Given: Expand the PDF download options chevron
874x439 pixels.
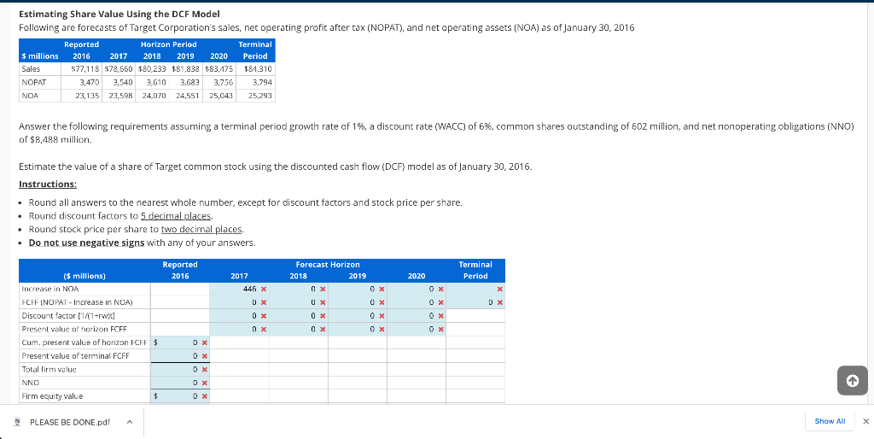Looking at the screenshot, I should click(130, 422).
